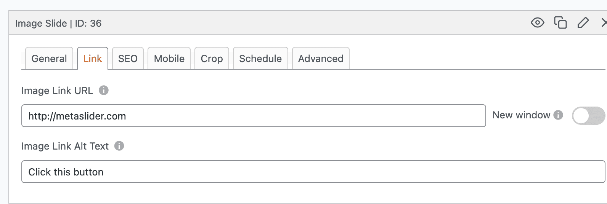
Task: Duplicate the slide with the copy icon
Action: click(560, 23)
